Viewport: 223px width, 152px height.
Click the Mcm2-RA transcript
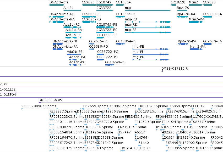point(196,22)
